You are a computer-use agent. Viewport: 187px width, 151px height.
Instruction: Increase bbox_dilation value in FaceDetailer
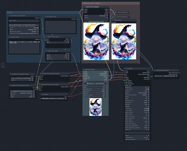pyautogui.click(x=148, y=114)
